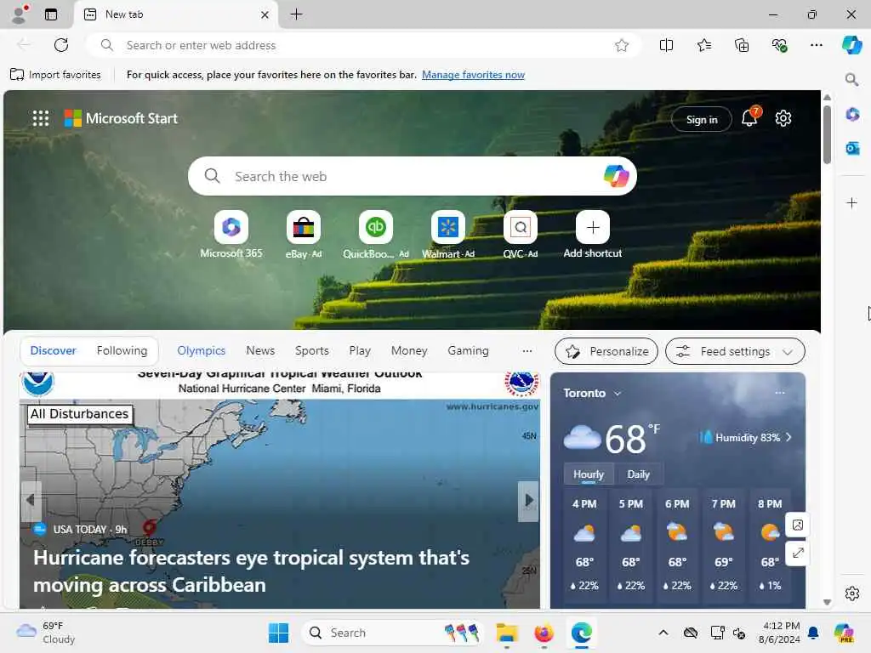Screen dimensions: 871x653
Task: Open the notifications bell with badge
Action: click(750, 116)
